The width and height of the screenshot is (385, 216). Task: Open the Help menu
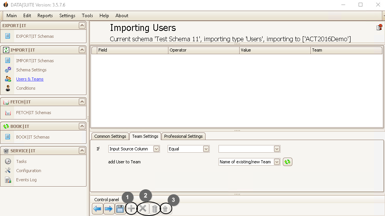(104, 15)
